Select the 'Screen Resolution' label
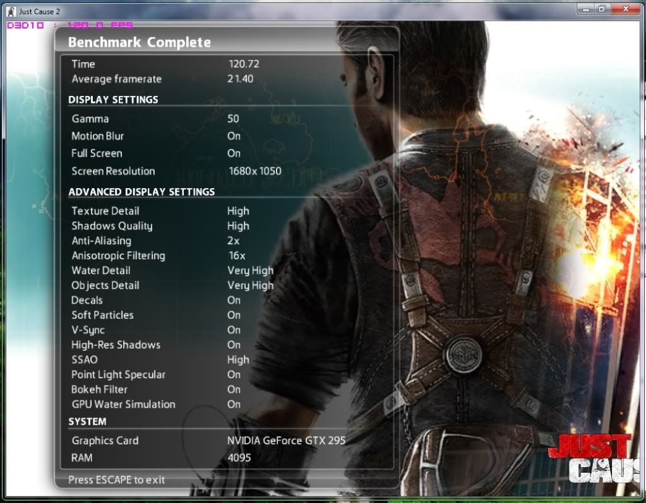This screenshot has height=503, width=646. [113, 171]
